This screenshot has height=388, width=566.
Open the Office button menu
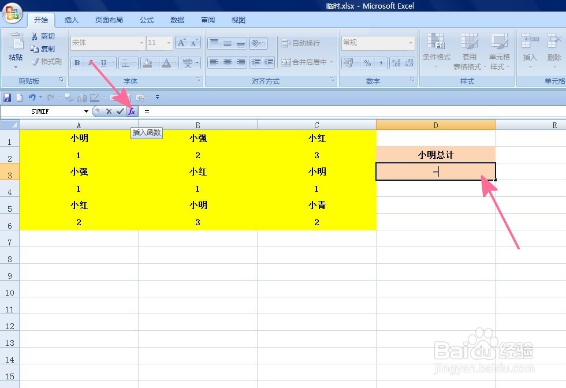click(x=12, y=13)
